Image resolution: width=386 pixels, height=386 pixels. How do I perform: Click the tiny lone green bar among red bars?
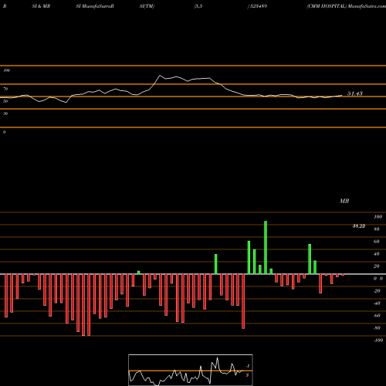(139, 273)
